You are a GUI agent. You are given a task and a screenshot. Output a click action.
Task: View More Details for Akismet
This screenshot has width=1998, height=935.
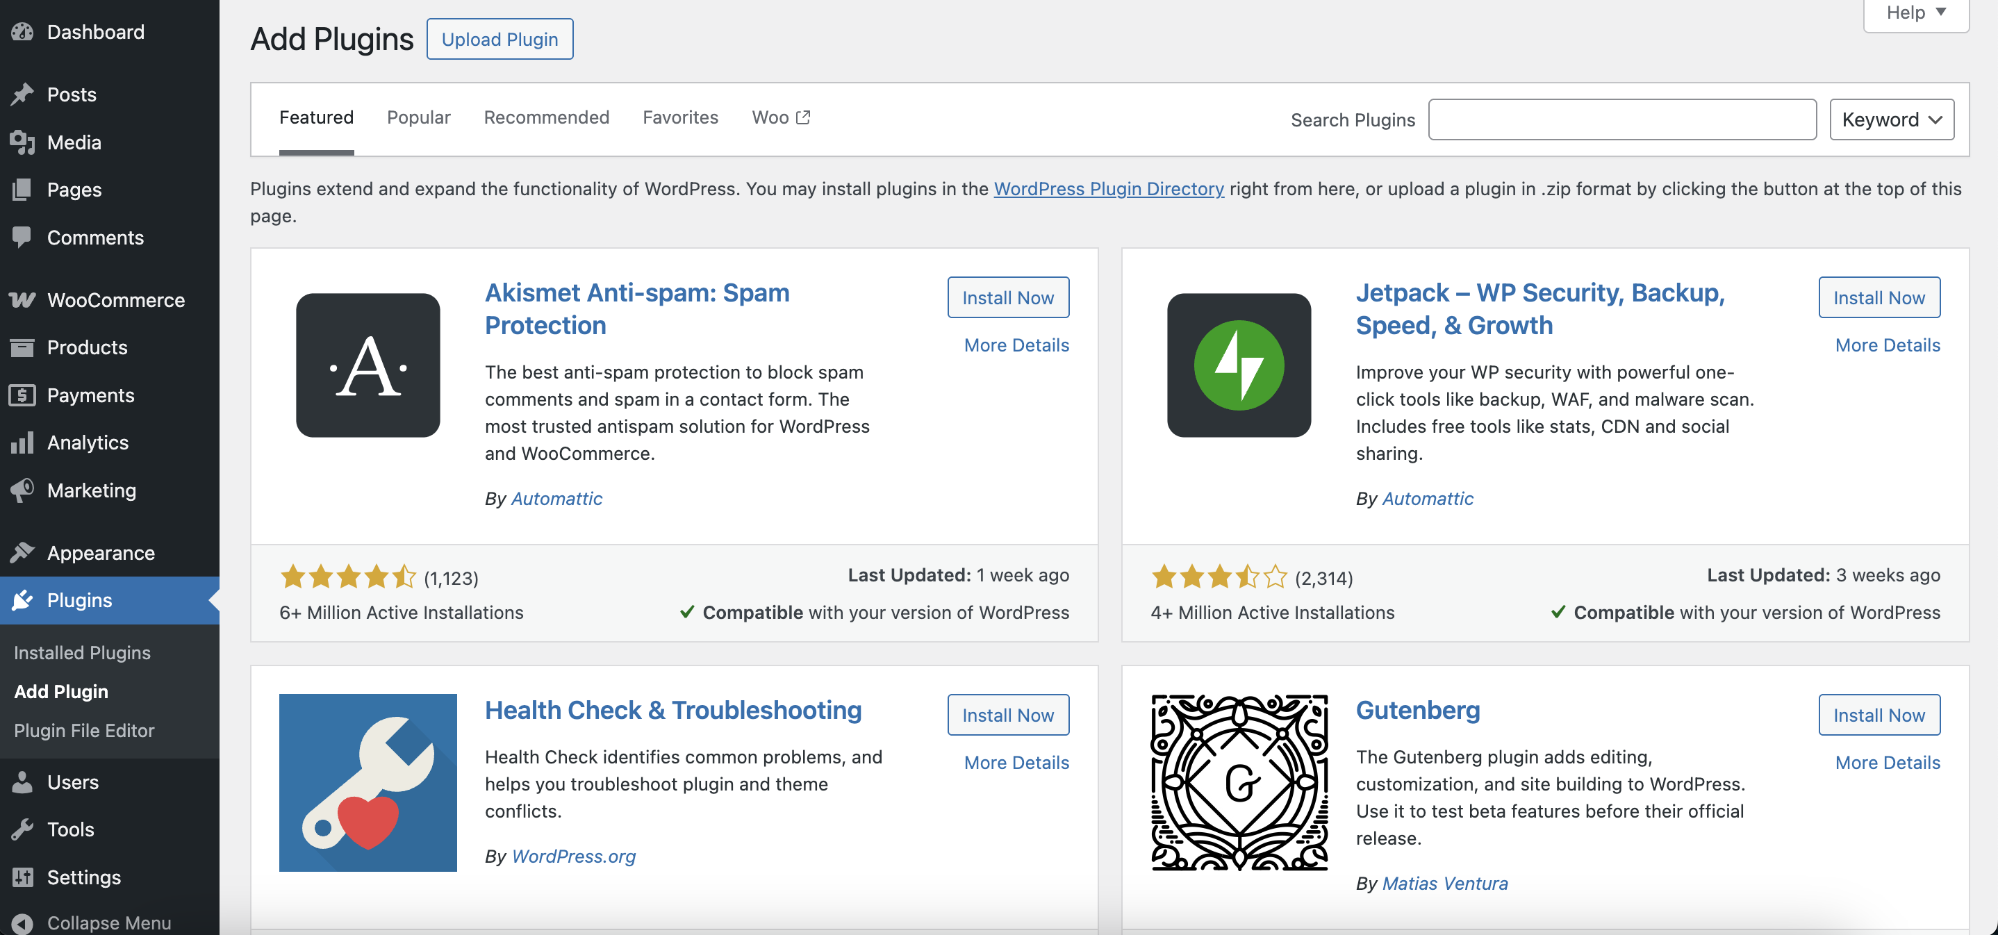(x=1017, y=345)
